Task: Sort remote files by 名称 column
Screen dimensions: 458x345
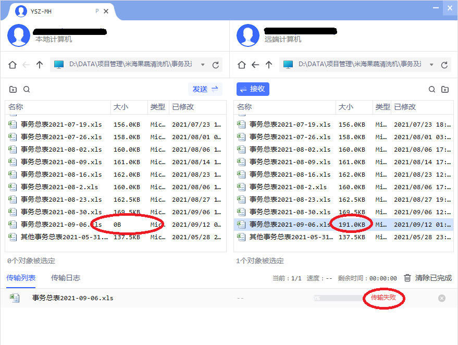Action: point(285,107)
